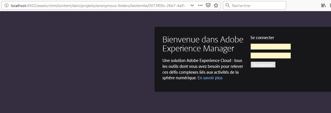Click the localhost URL in address bar
Screen dimensions: 331x113
pos(99,6)
